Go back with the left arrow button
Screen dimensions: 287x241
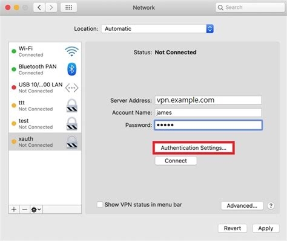[x=39, y=8]
